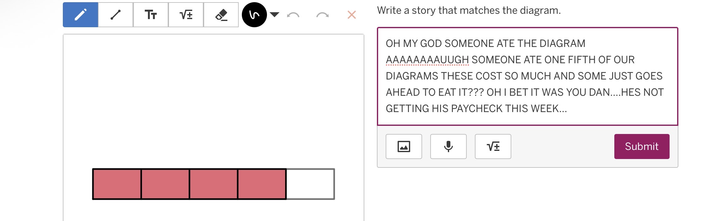Screen dimensions: 701x221
Task: Insert an image using the picture button
Action: pos(404,146)
